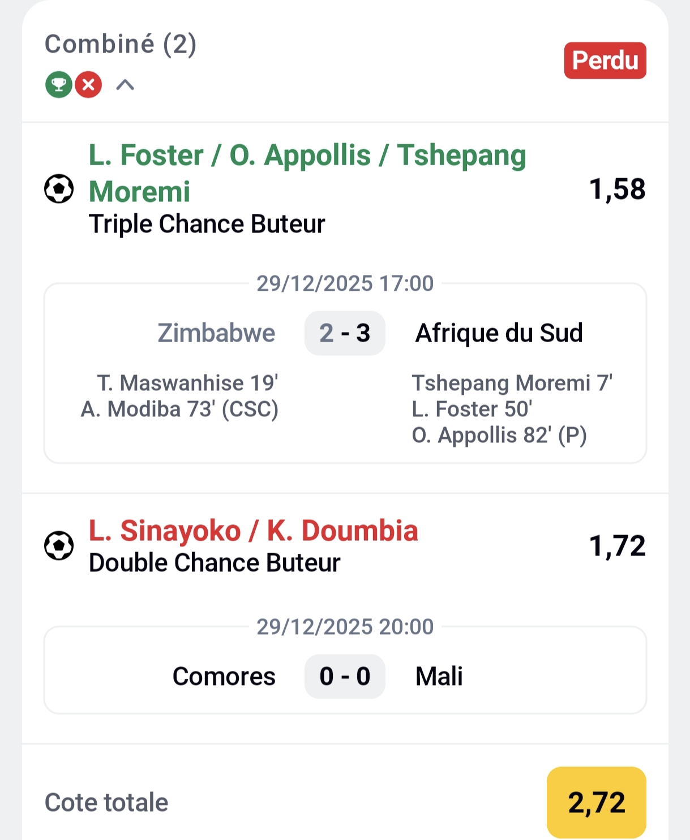Click the 1,58 odds value
This screenshot has height=840, width=690.
pyautogui.click(x=617, y=189)
